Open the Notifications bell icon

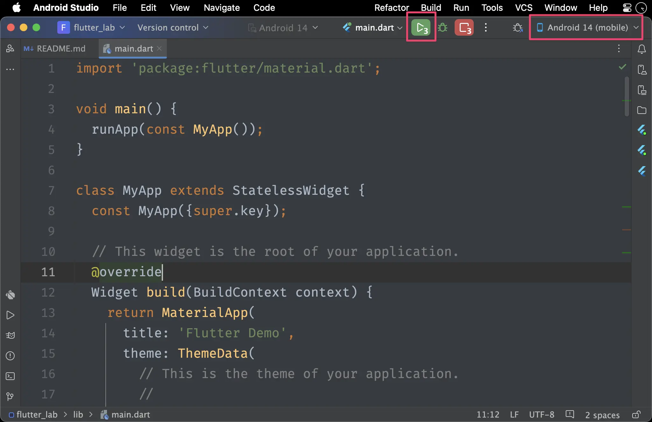(642, 49)
